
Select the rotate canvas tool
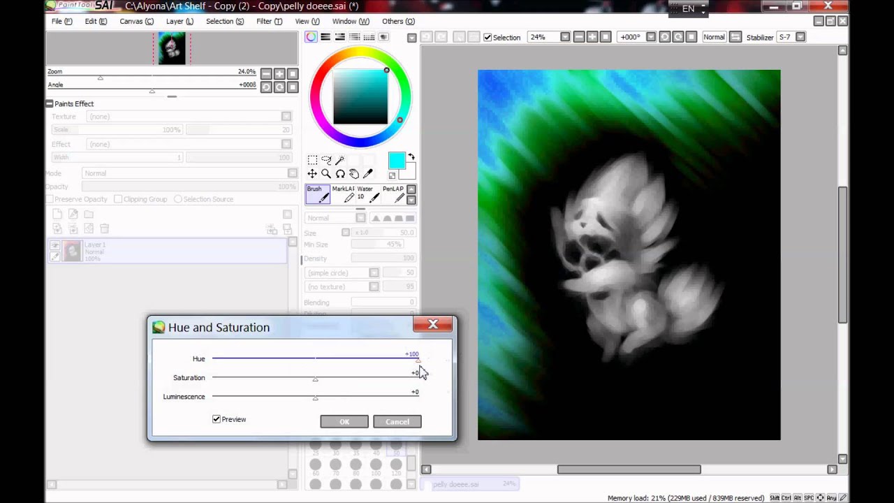click(340, 174)
